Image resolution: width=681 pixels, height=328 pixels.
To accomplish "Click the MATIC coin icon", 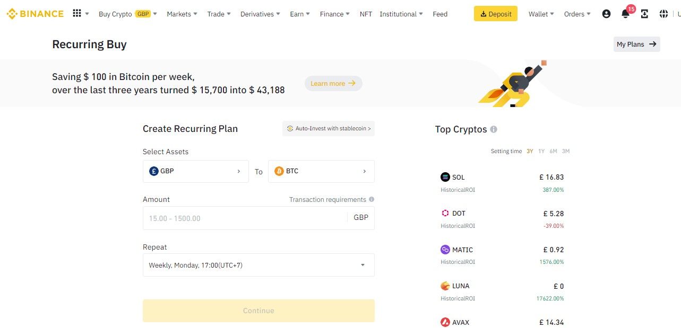I will coord(445,250).
